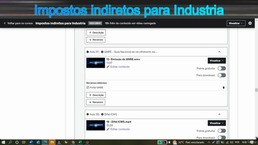The image size is (258, 145).
Task: Open Word from the taskbar
Action: 31,142
